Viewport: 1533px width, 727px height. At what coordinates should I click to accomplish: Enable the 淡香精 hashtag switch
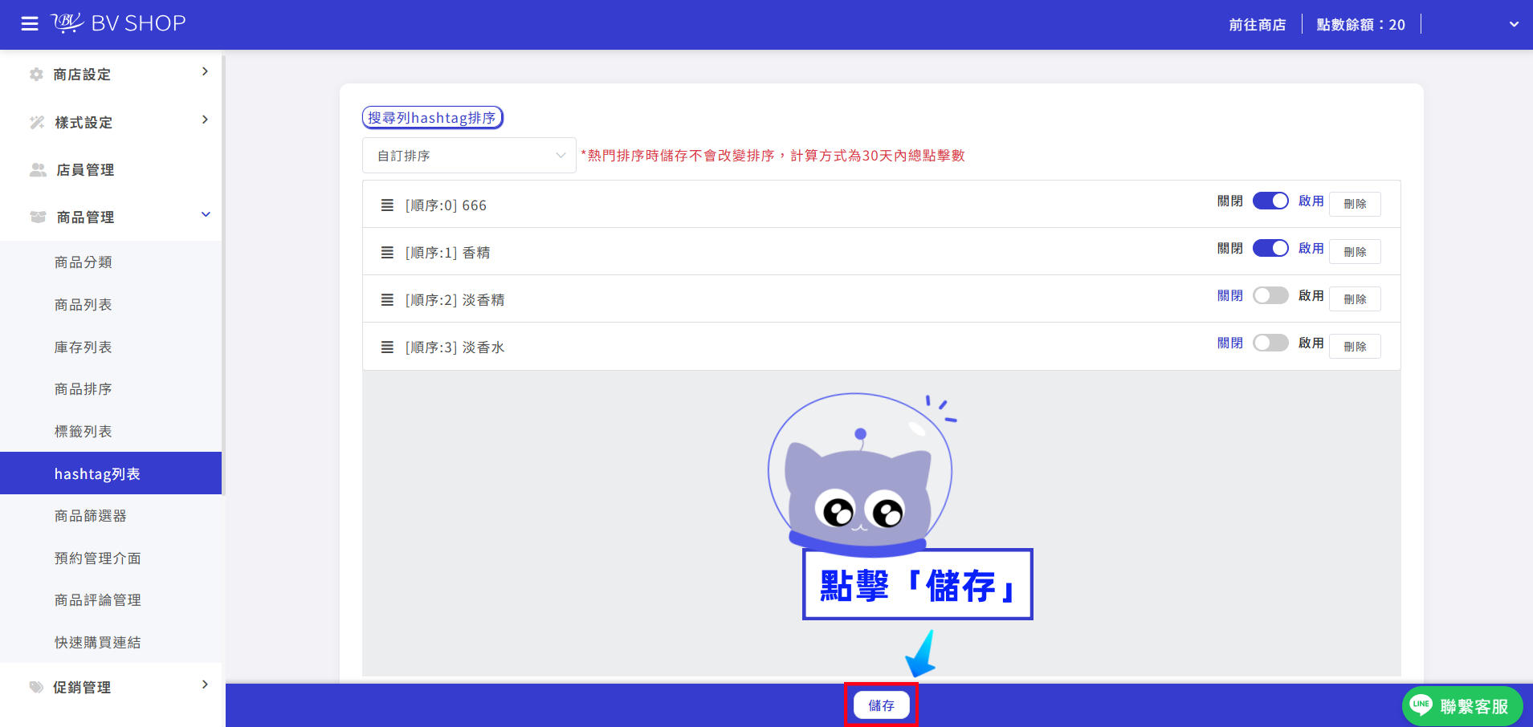[x=1270, y=295]
